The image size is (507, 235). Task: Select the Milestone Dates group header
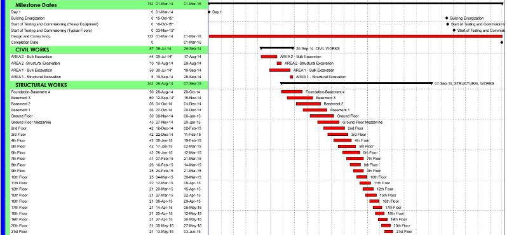[x=109, y=5]
